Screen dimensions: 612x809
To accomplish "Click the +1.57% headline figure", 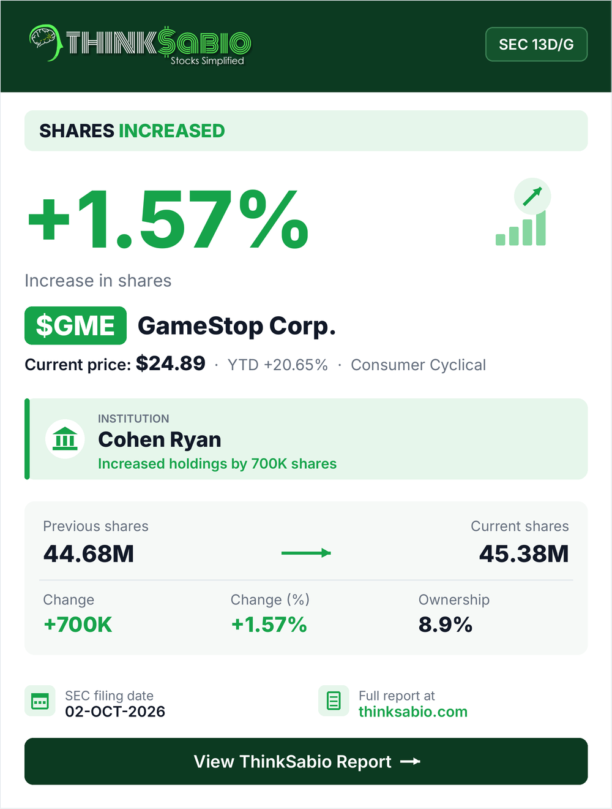I will tap(168, 219).
